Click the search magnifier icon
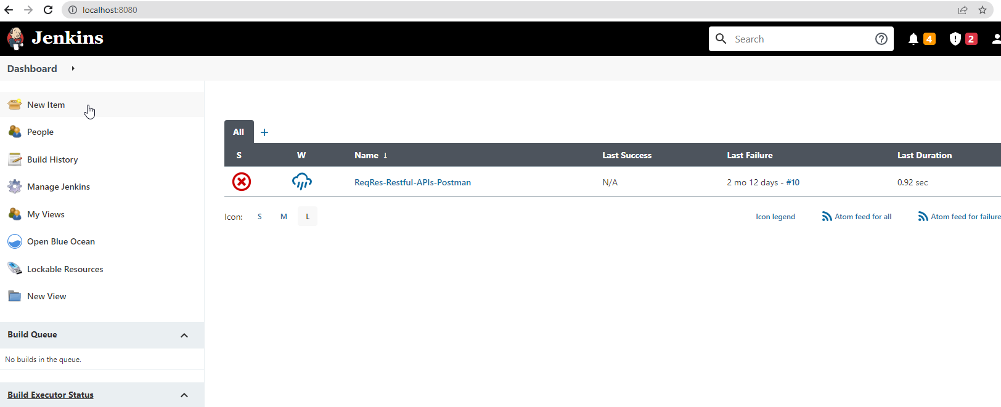 point(721,39)
